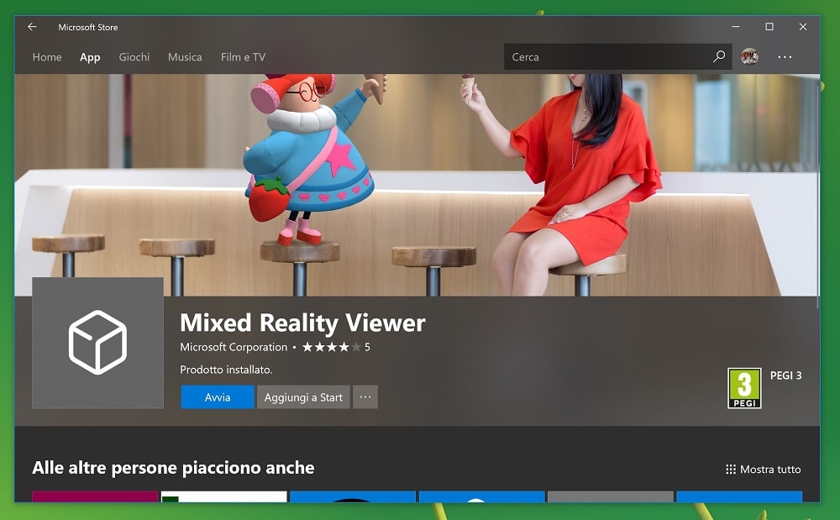The image size is (840, 520).
Task: Maximize the Microsoft Store window
Action: tap(769, 27)
